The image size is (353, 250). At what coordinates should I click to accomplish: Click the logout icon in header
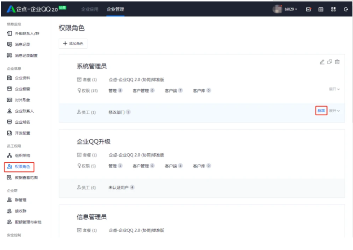tap(346, 9)
